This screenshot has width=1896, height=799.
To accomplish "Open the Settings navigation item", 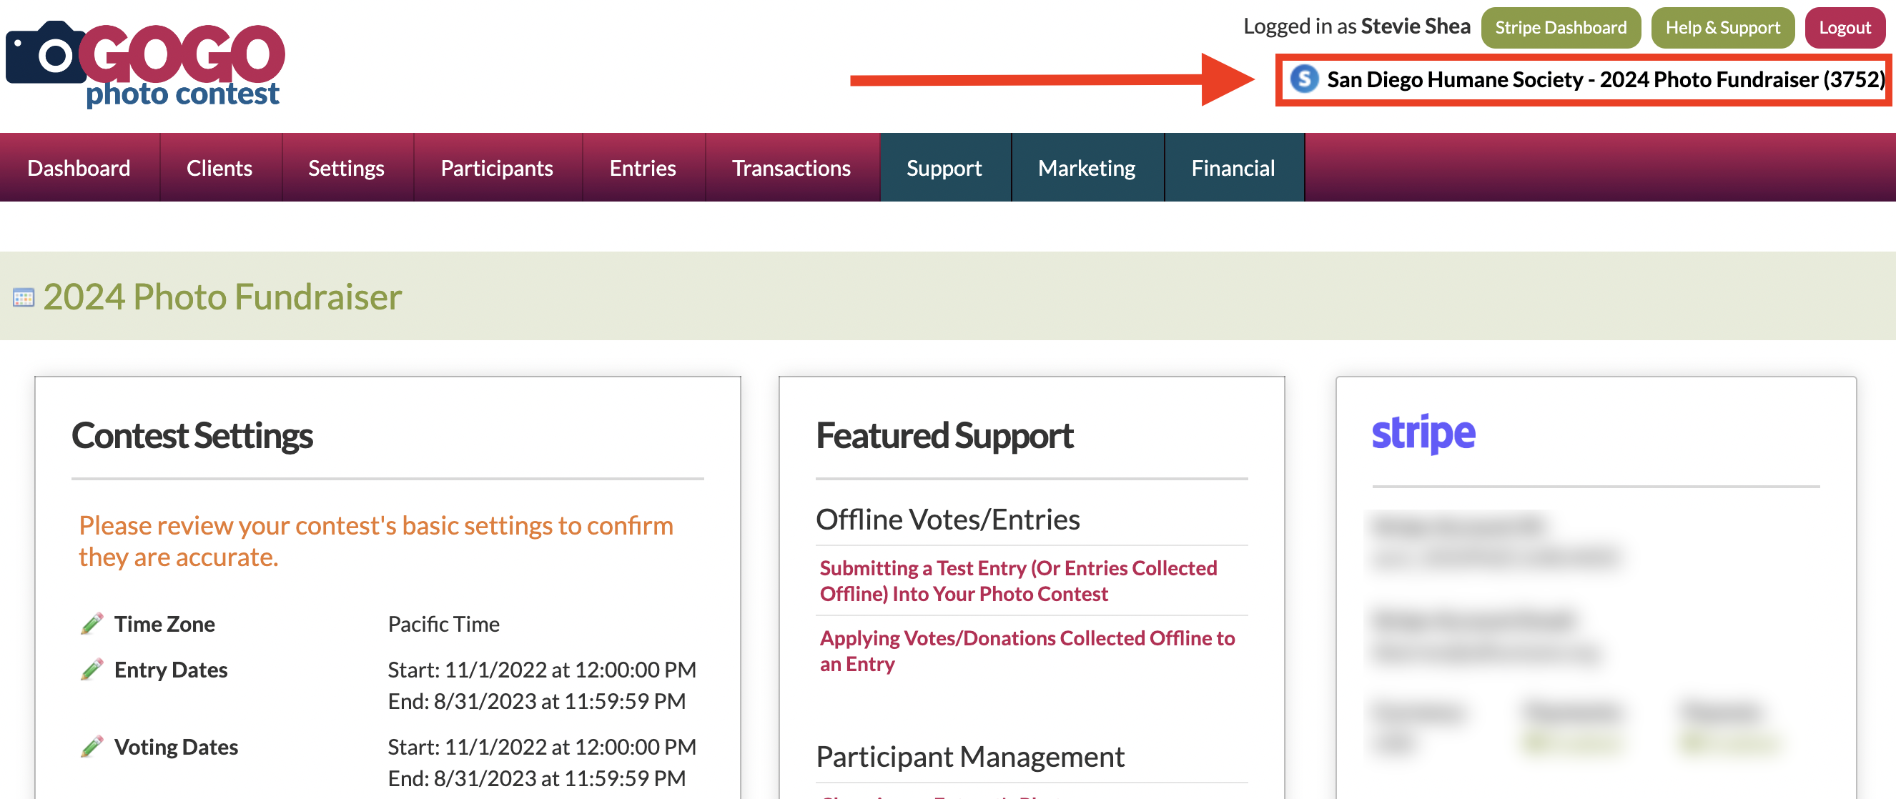I will coord(346,168).
